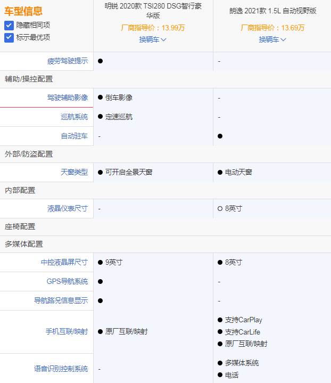Open the GPS导航系统 parameter link
This screenshot has height=383, width=331.
(67, 281)
